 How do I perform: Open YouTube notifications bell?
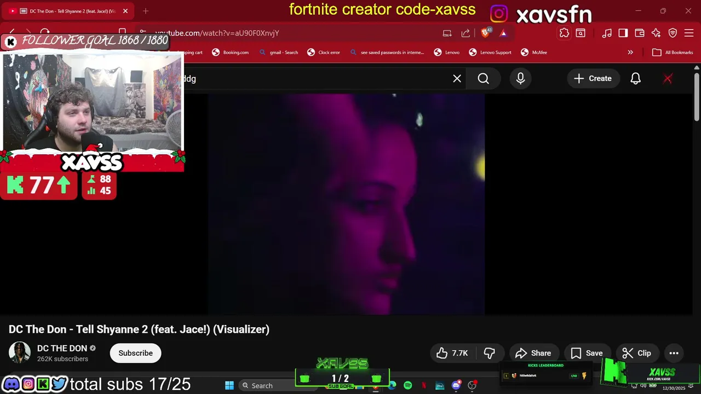click(635, 79)
